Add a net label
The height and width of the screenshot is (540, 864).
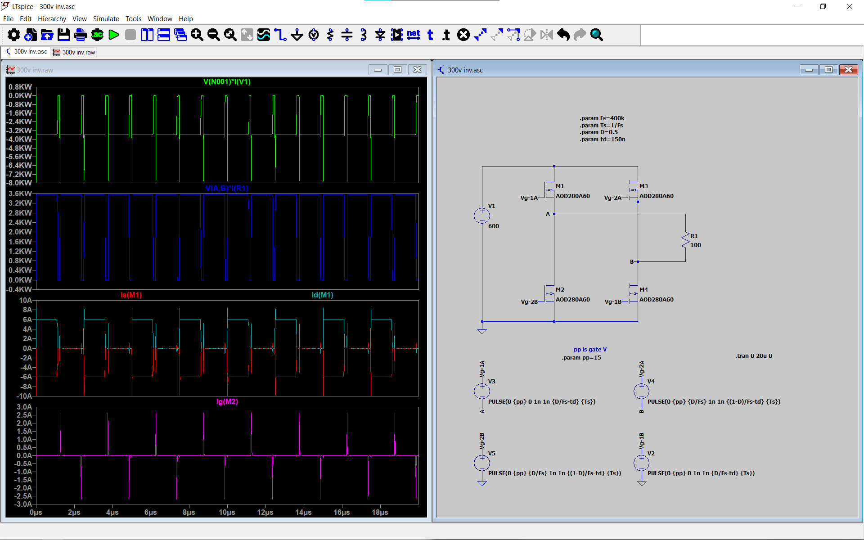pos(414,35)
